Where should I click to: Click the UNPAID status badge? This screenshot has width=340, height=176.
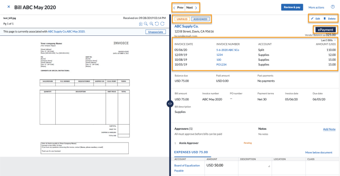pos(182,19)
